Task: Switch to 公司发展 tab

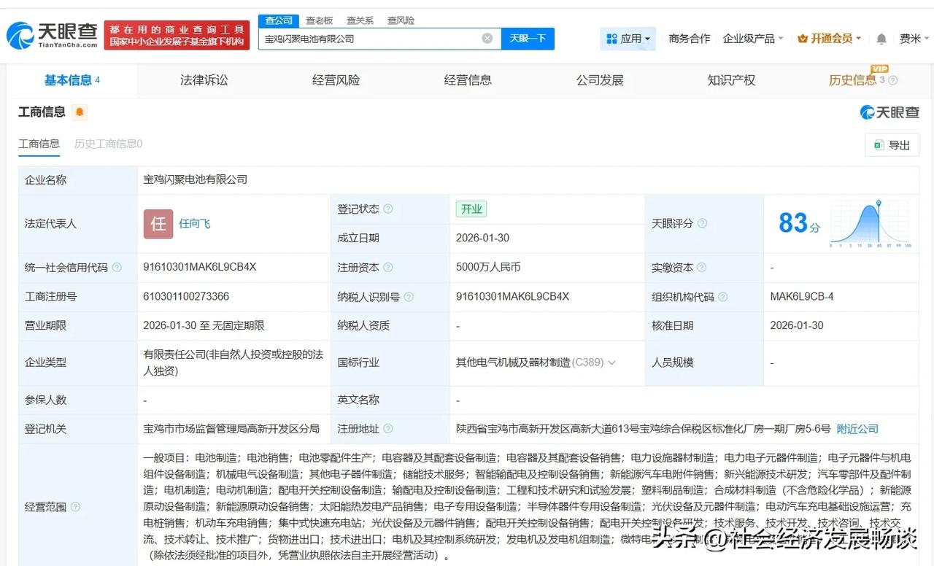Action: [600, 80]
